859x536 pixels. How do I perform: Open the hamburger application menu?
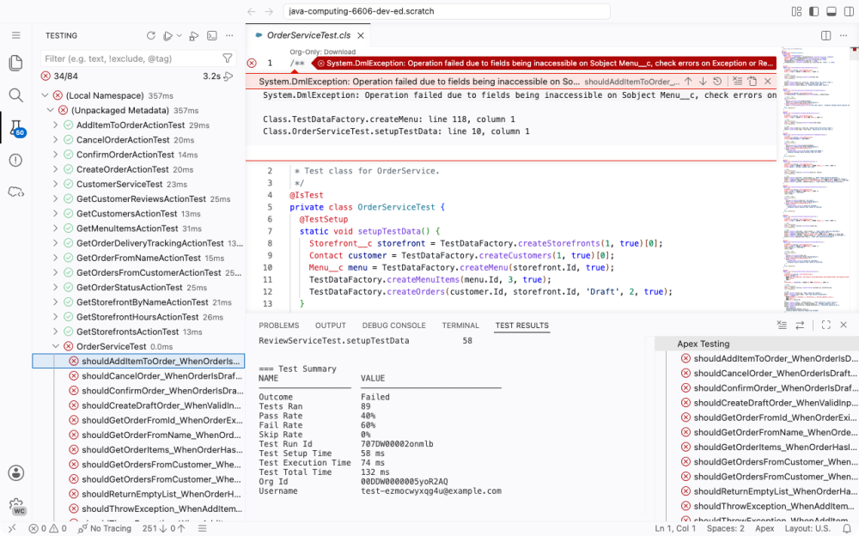(x=15, y=35)
